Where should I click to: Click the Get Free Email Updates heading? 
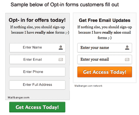click(x=105, y=20)
